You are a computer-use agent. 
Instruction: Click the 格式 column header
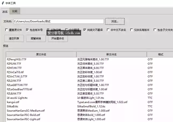coord(161,55)
